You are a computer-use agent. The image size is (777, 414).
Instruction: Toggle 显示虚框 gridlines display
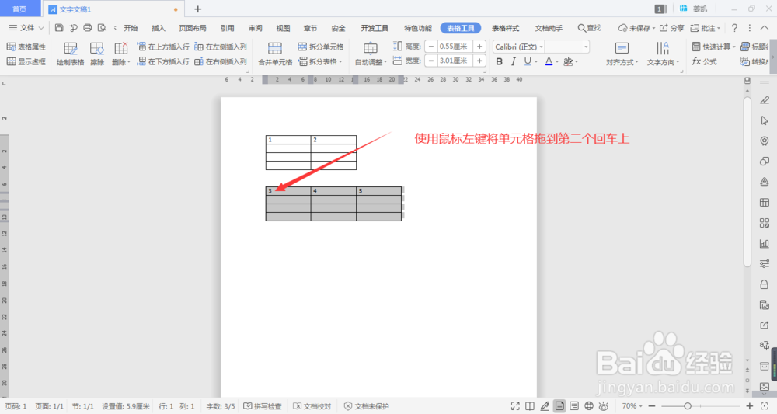click(x=26, y=61)
